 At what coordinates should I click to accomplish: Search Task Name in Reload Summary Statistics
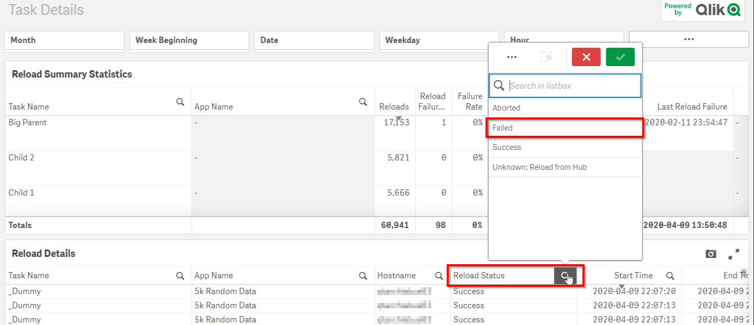click(x=180, y=102)
